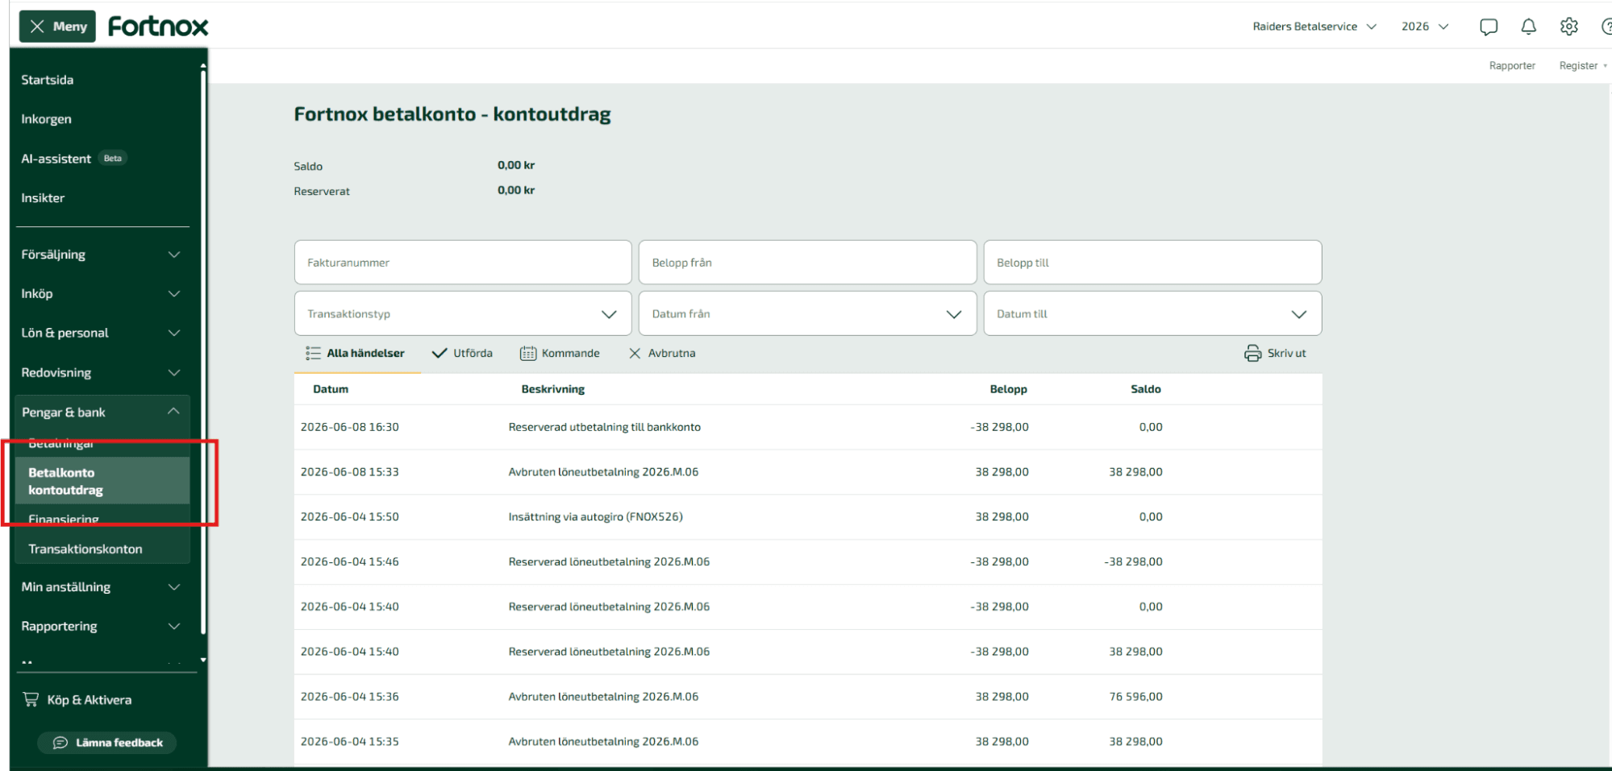Screen dimensions: 1612x771
Task: Close the menu with Meny button
Action: (x=57, y=27)
